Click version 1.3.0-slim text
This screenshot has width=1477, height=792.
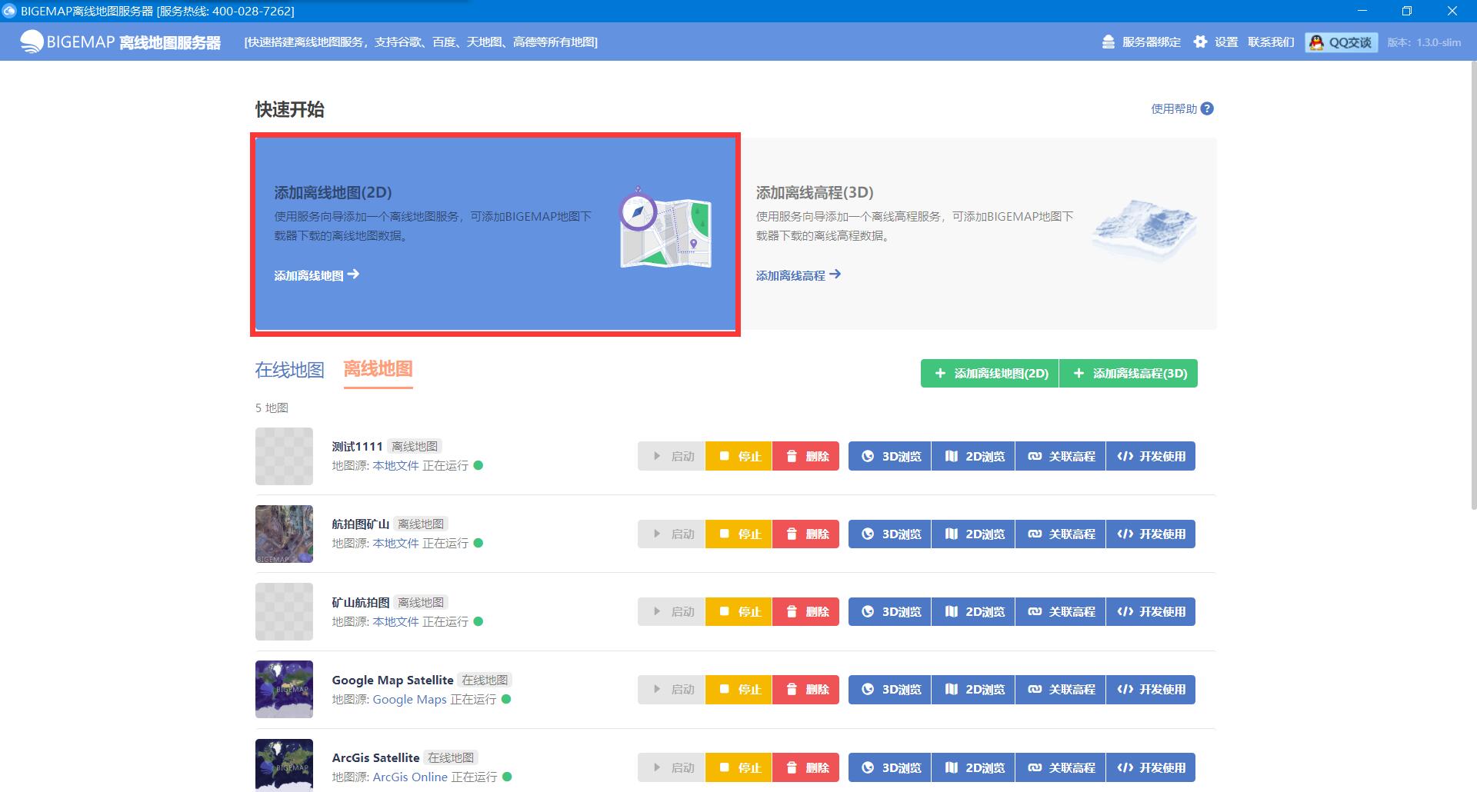coord(1424,42)
